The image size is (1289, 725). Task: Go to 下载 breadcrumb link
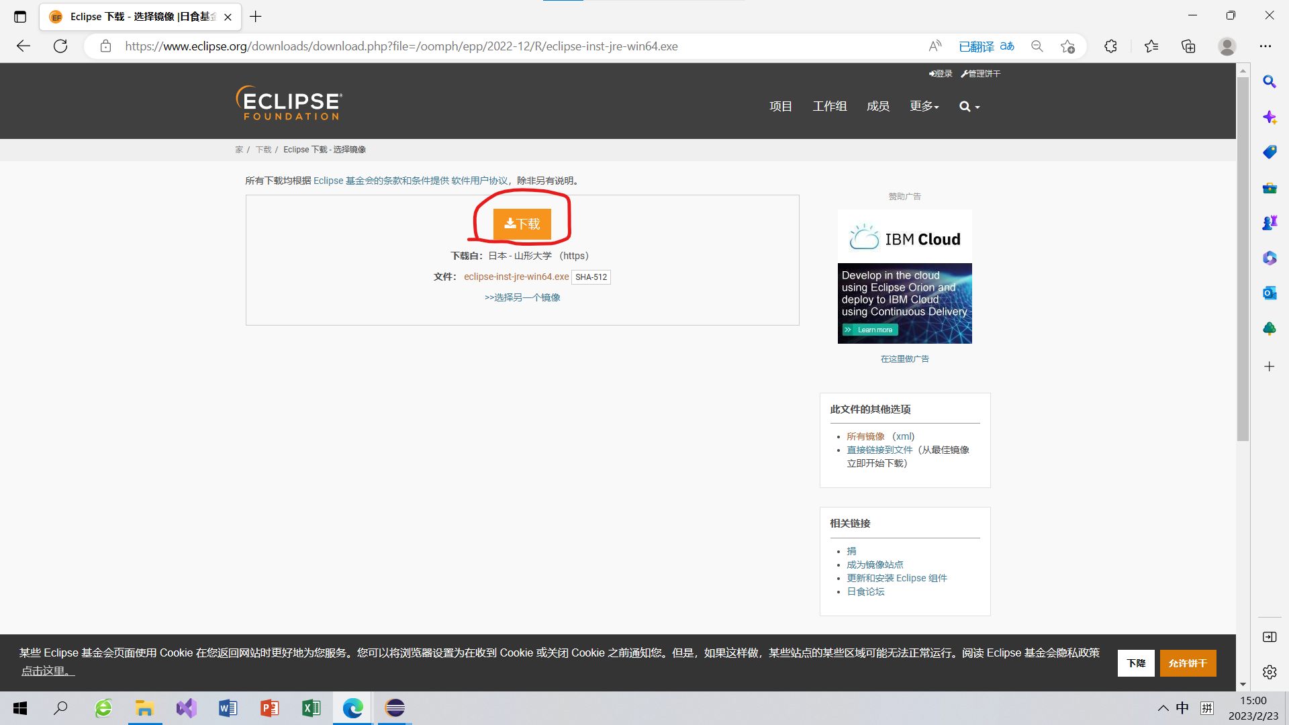click(263, 150)
